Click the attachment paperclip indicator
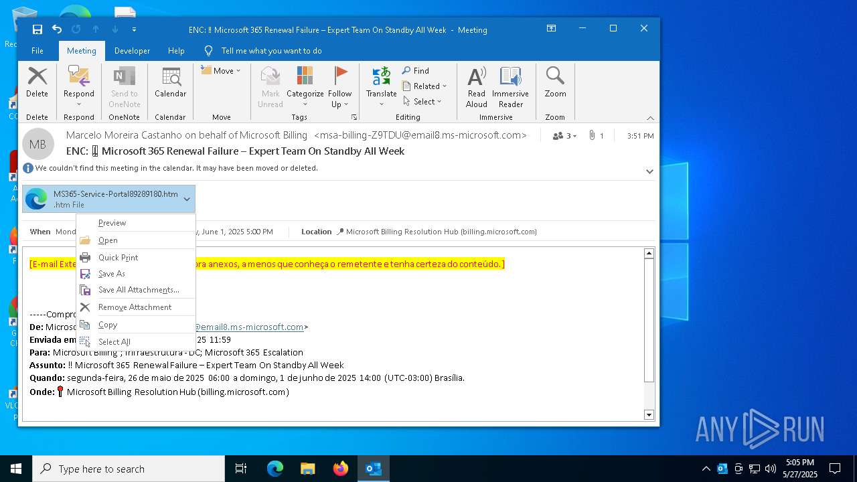The image size is (857, 482). click(596, 135)
